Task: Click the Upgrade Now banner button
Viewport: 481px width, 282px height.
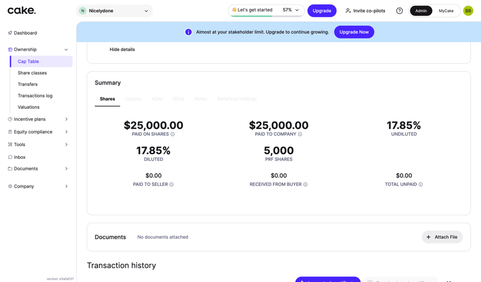Action: 354,32
